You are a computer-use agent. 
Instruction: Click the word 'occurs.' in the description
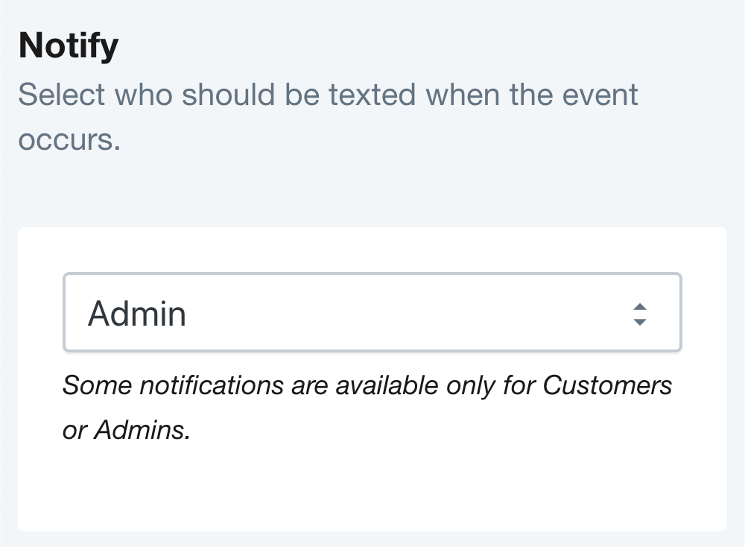click(x=69, y=140)
